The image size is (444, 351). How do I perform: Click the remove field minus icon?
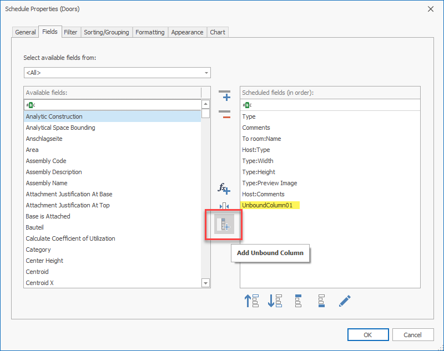225,115
